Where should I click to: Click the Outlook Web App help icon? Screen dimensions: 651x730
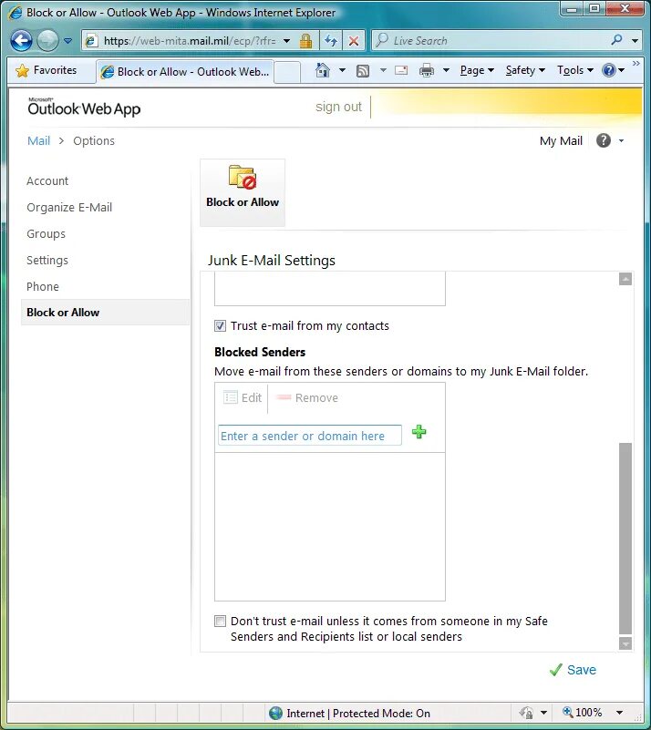(604, 140)
